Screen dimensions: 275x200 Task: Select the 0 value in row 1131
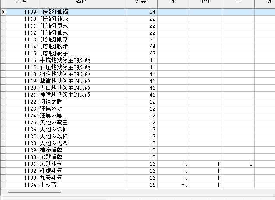pos(238,164)
